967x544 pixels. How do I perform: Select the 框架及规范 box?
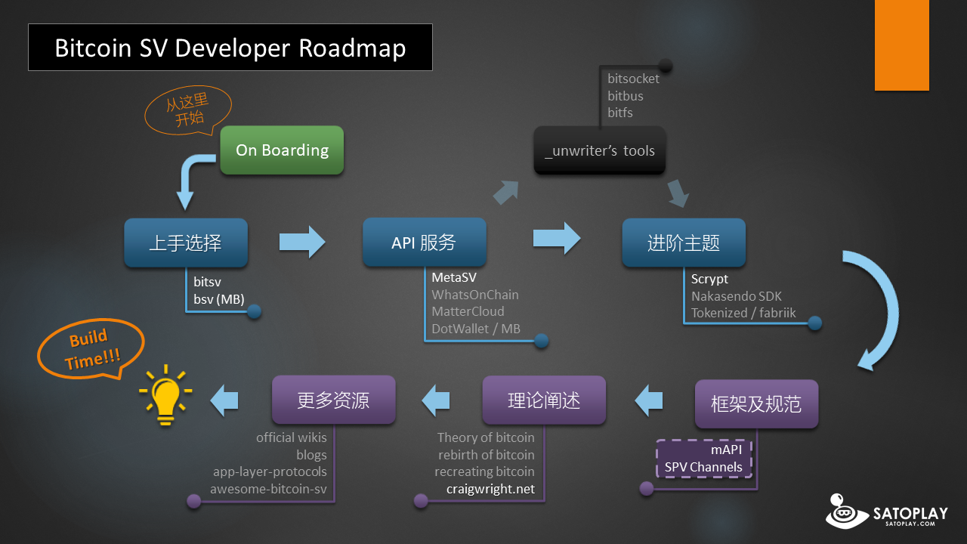(756, 404)
